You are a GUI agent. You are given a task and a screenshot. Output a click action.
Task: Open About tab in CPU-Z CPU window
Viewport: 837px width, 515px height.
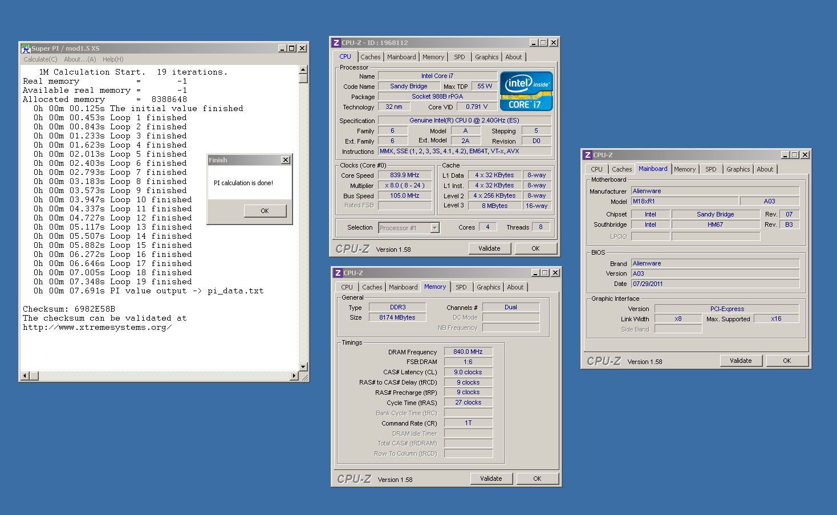click(514, 57)
